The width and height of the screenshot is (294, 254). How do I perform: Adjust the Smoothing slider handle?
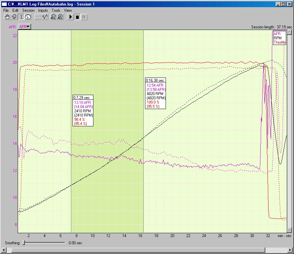[x=24, y=243]
